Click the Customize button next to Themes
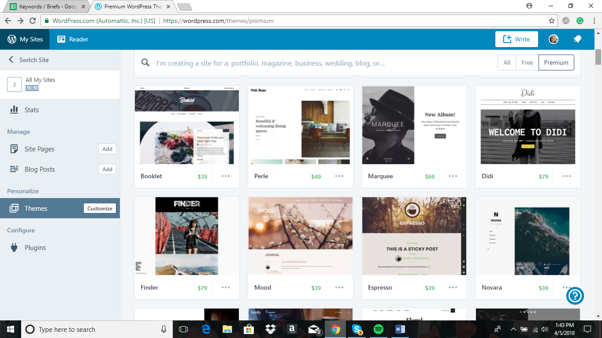602x338 pixels. pyautogui.click(x=100, y=209)
